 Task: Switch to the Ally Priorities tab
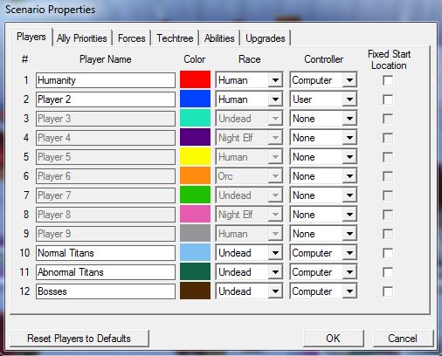point(82,38)
